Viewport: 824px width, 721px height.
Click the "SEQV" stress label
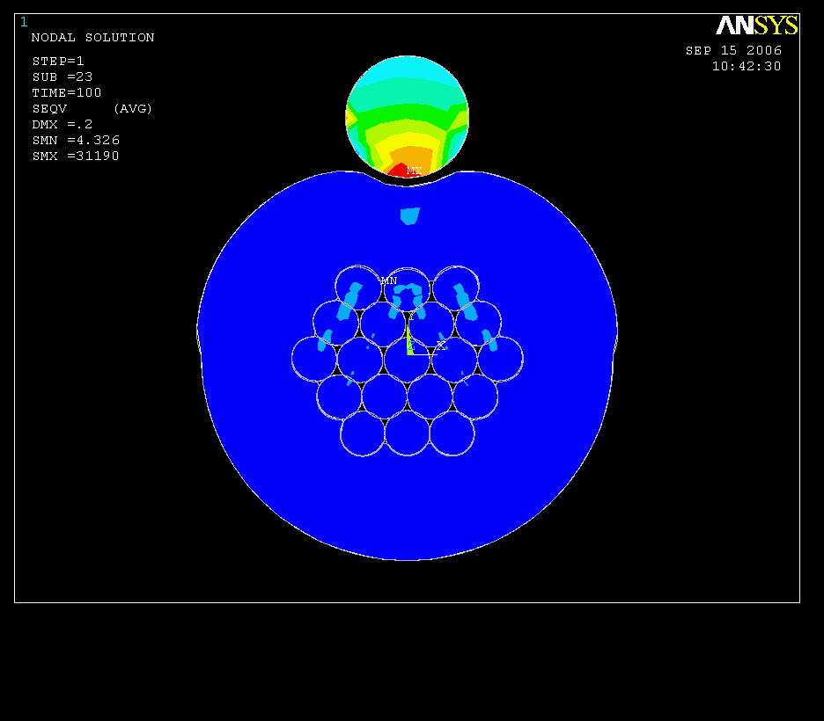coord(49,109)
